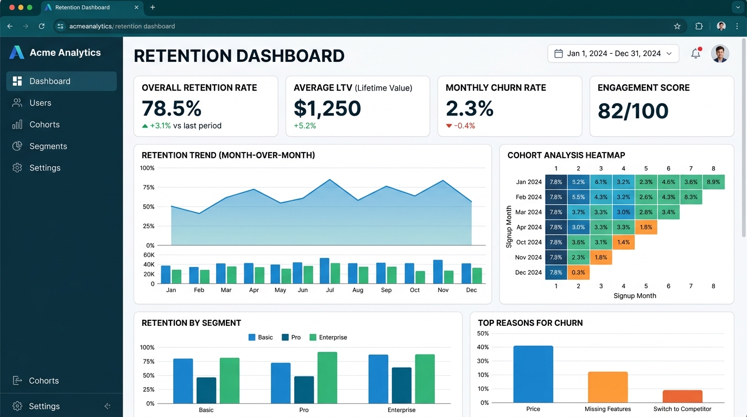Open the browser three-dot menu

coord(737,26)
